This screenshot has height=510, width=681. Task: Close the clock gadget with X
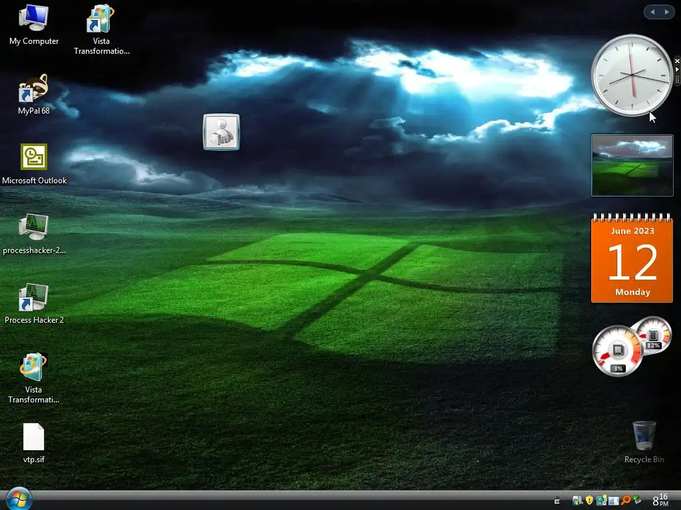tap(677, 61)
